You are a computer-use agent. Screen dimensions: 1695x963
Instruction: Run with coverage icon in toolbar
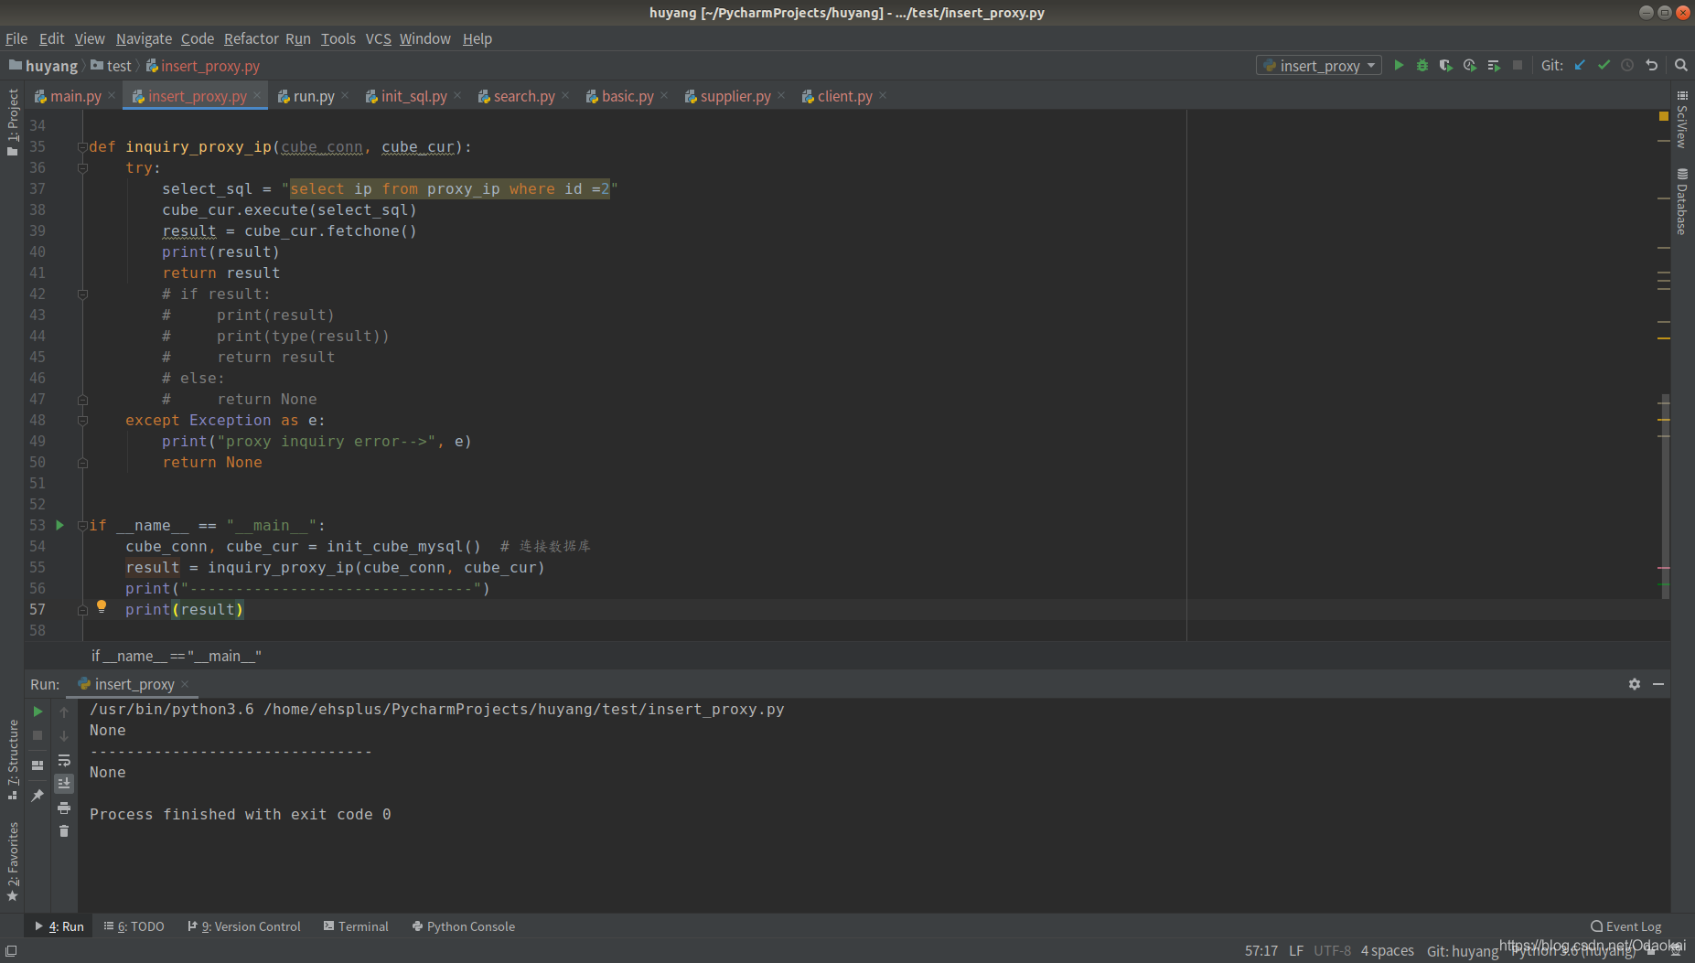[x=1446, y=65]
